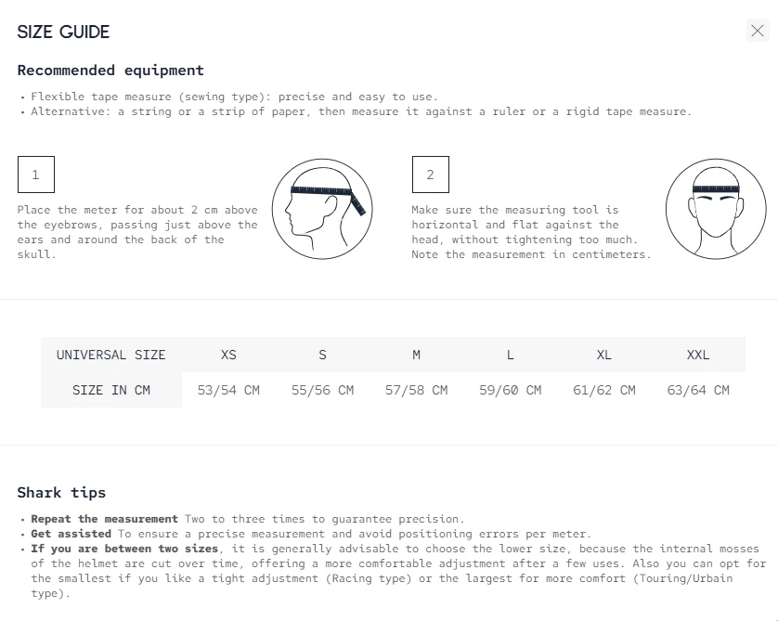The image size is (778, 621).
Task: Click the step 1 number box
Action: [36, 175]
